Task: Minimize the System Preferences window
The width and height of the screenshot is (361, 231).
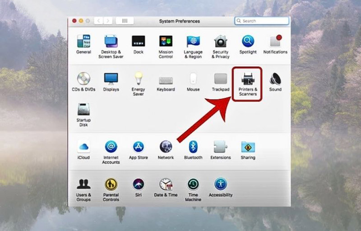Action: pos(81,21)
